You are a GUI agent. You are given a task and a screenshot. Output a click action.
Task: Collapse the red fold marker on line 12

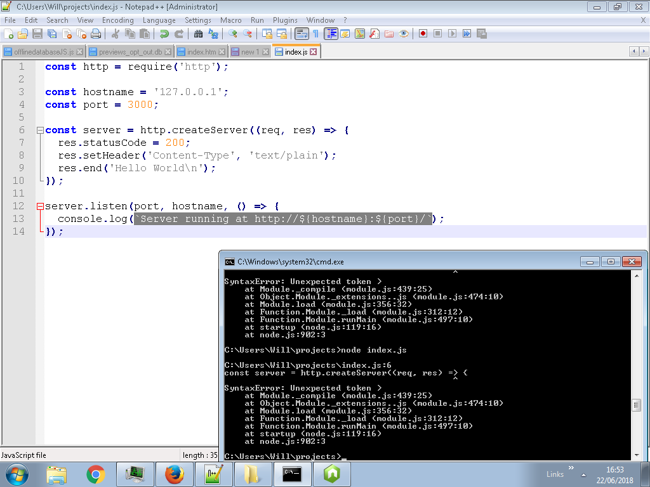pyautogui.click(x=40, y=206)
